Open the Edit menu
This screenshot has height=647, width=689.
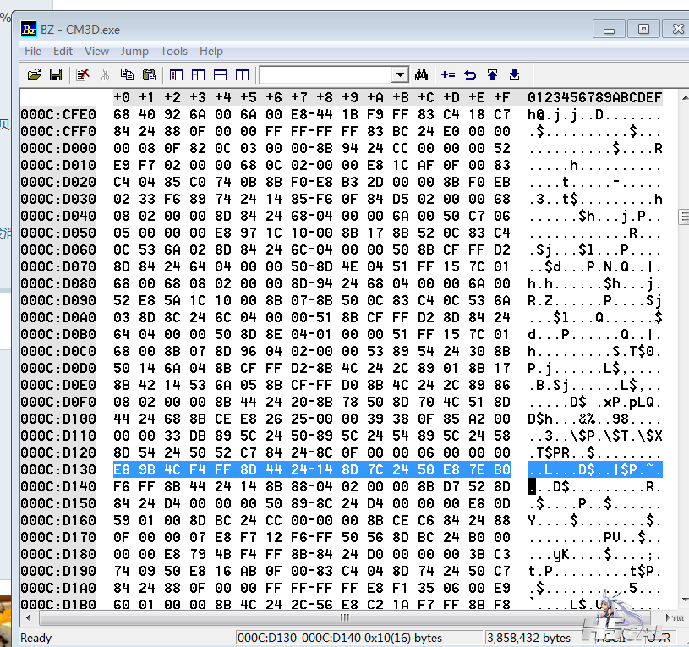[x=63, y=51]
